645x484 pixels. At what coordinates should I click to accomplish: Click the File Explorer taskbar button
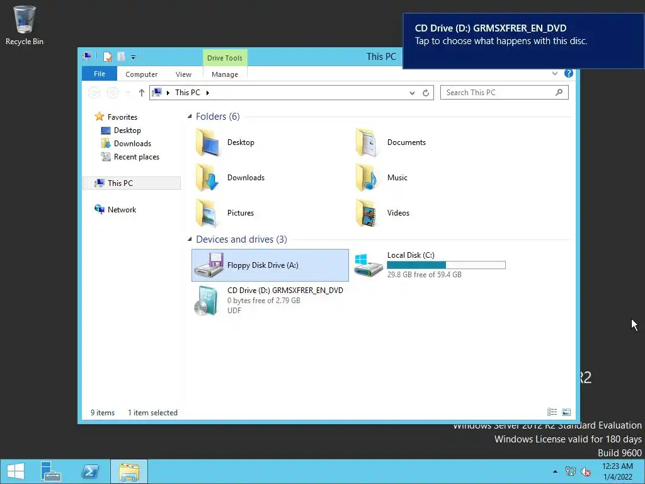coord(128,471)
